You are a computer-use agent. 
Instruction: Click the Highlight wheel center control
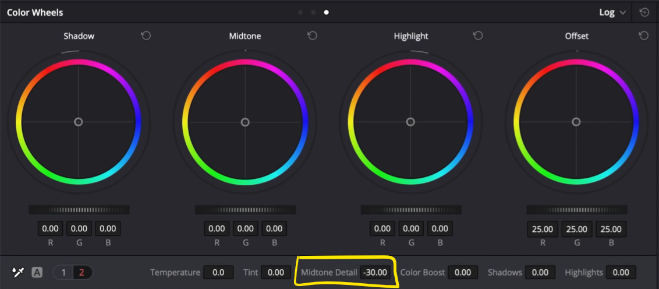[410, 122]
